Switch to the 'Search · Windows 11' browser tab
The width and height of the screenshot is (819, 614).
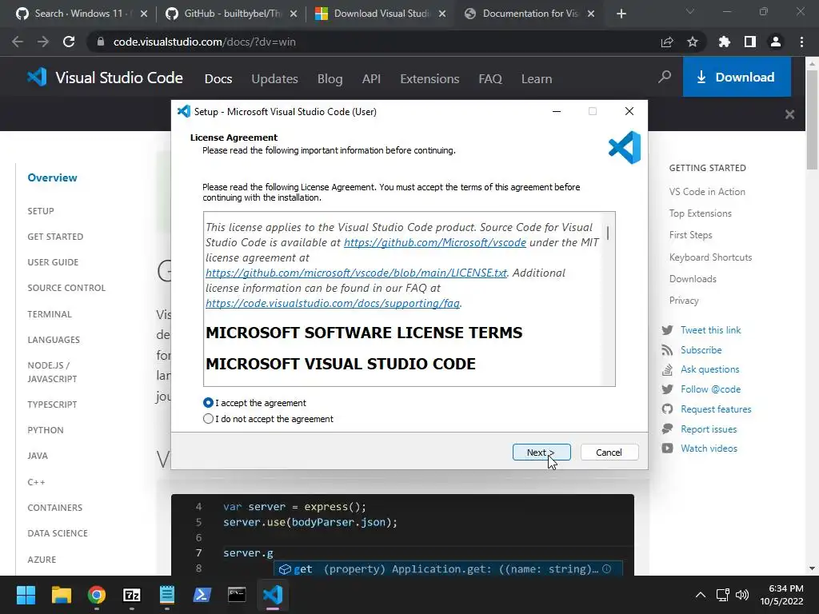click(82, 14)
